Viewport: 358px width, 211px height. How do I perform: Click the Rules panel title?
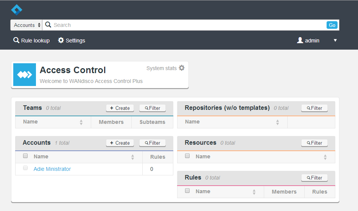point(193,177)
